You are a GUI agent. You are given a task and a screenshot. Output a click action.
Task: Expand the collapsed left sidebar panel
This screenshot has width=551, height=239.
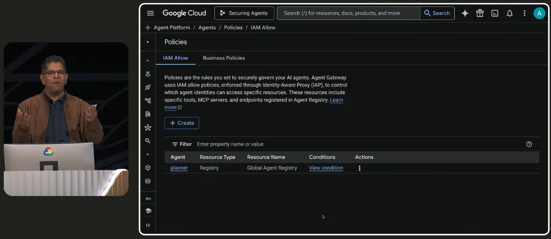148,225
